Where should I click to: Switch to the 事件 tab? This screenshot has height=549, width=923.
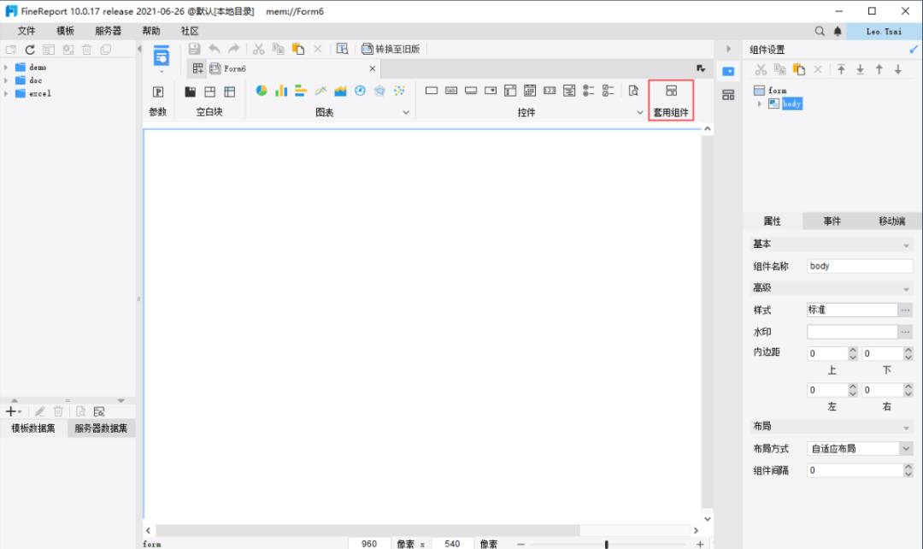pos(832,221)
